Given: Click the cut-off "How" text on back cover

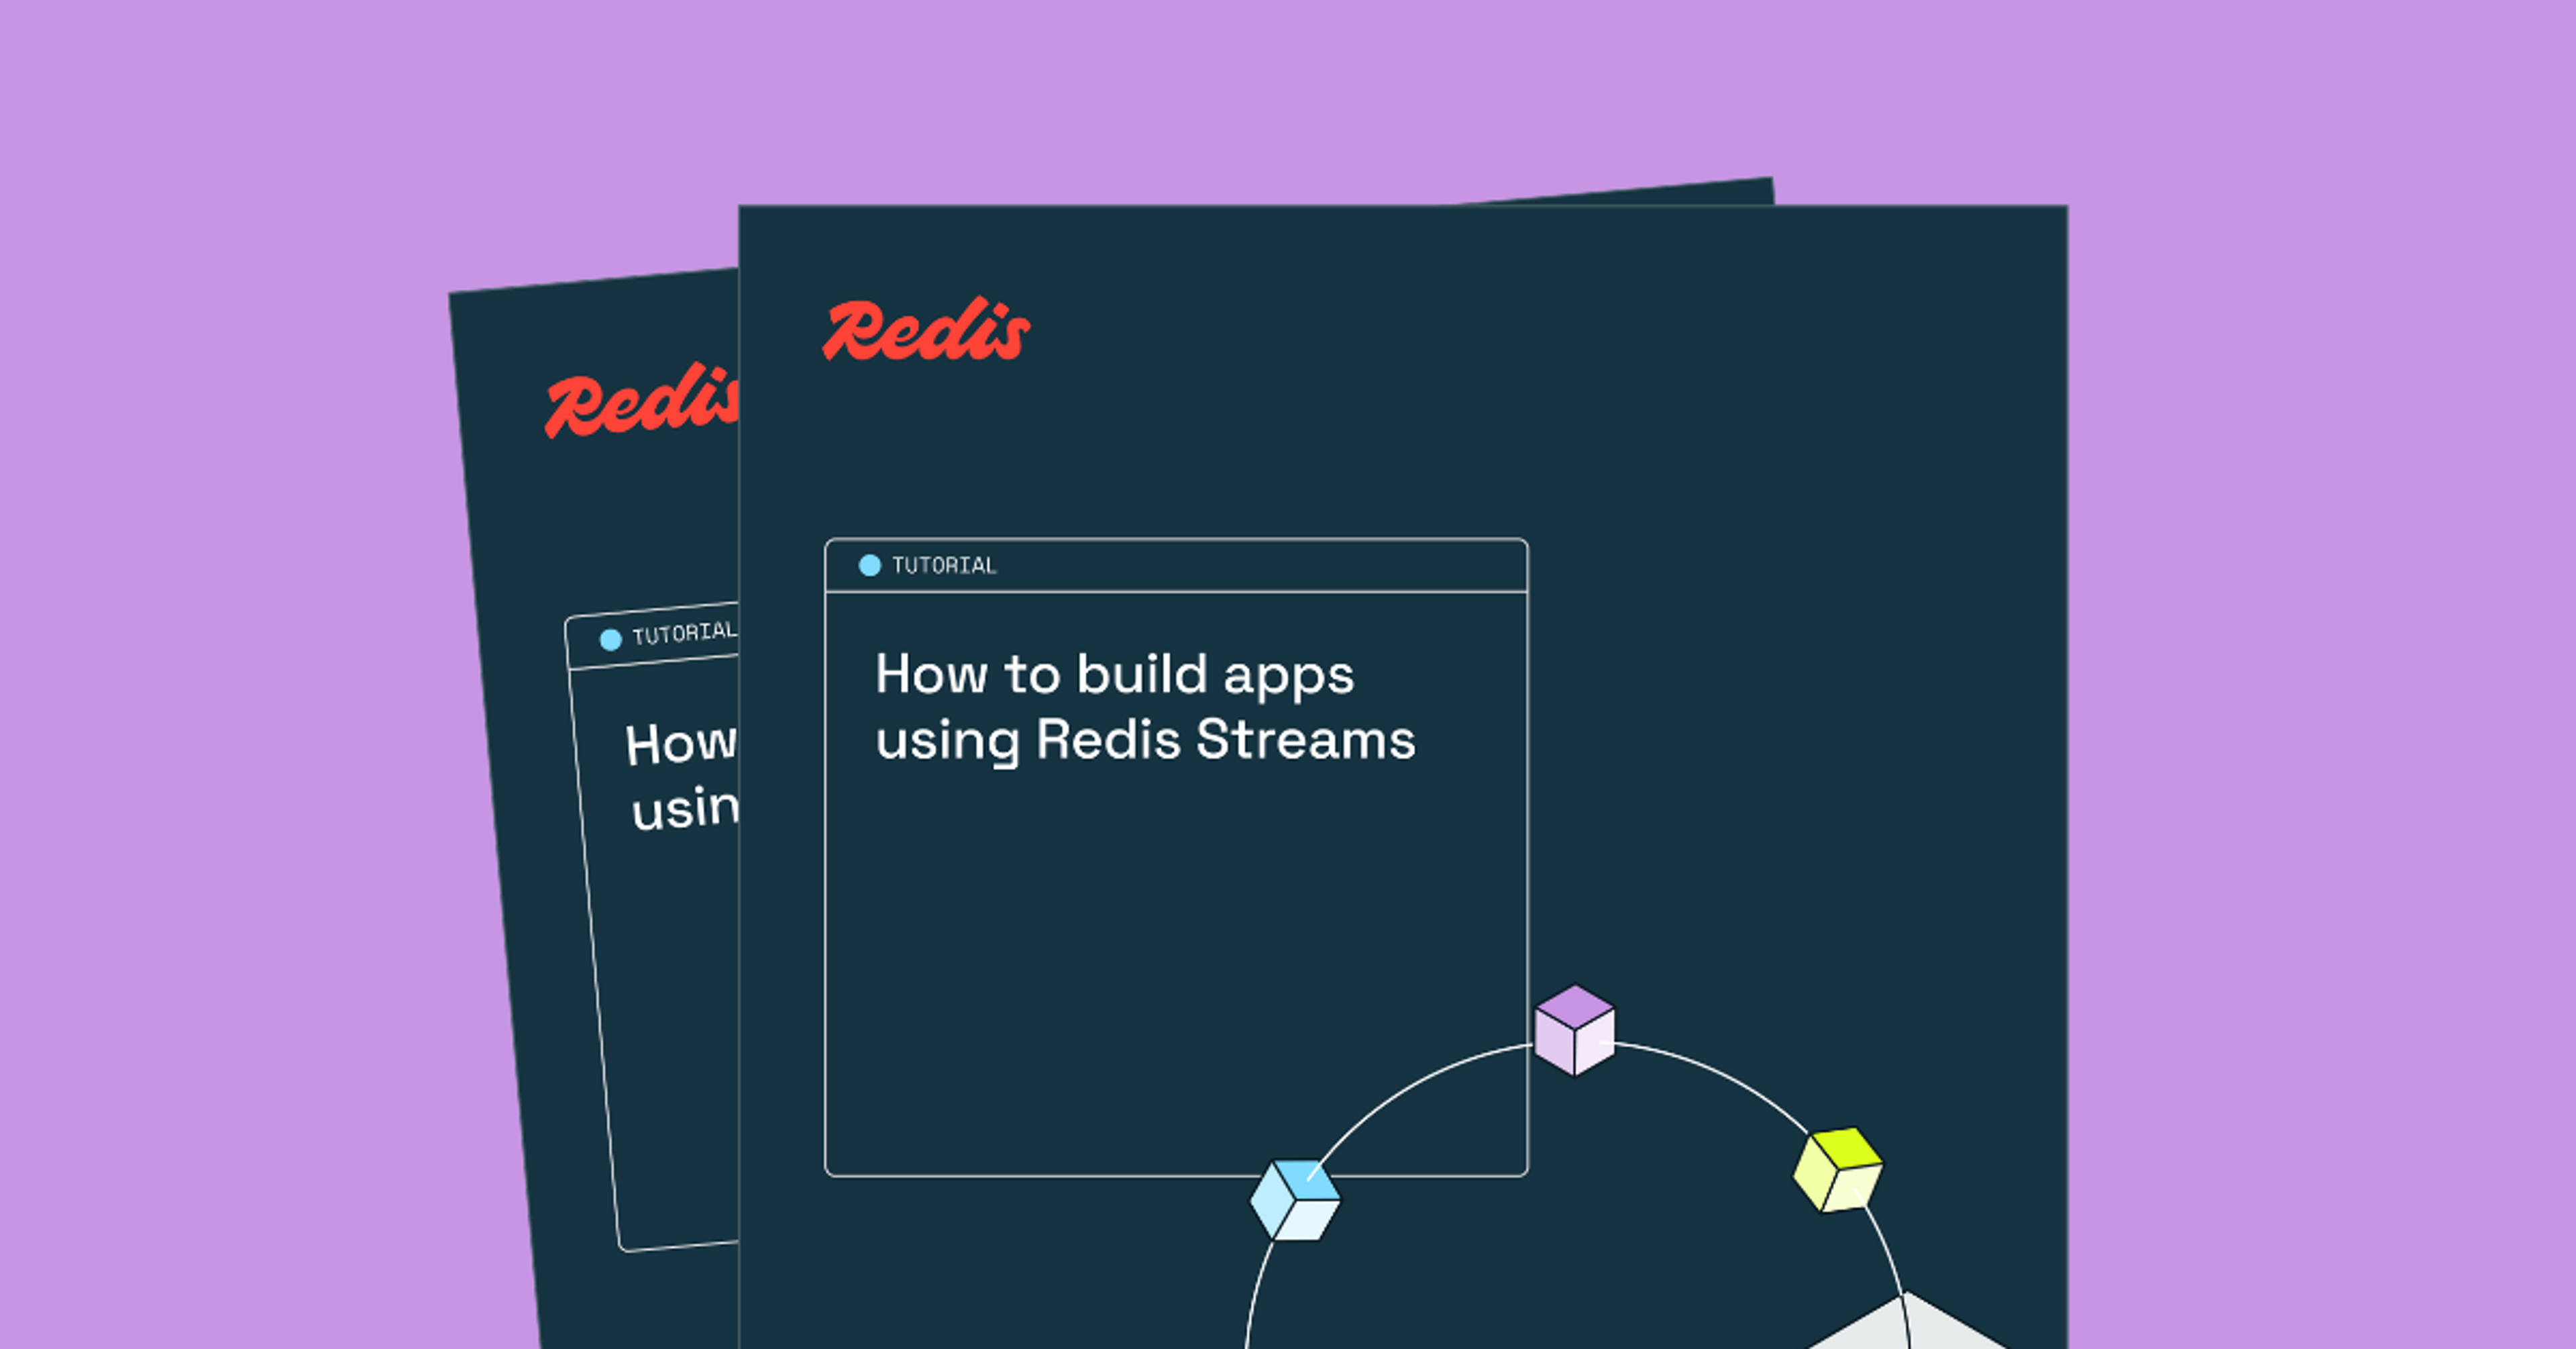Looking at the screenshot, I should click(x=680, y=744).
